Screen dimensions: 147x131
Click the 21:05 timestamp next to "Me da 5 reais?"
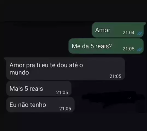128,49
